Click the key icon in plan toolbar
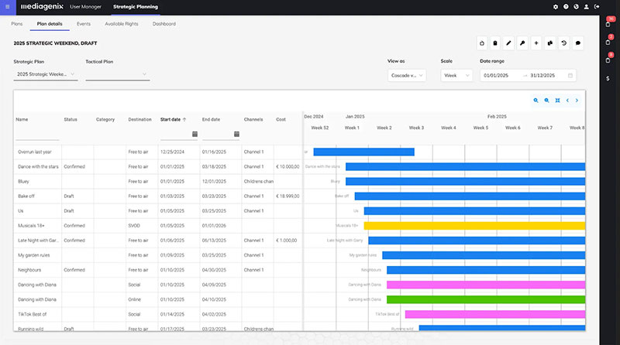Screen dimensions: 620x345 click(x=523, y=43)
